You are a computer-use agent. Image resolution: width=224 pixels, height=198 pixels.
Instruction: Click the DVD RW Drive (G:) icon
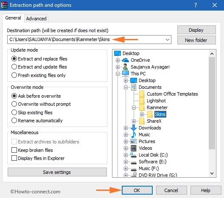(x=134, y=174)
